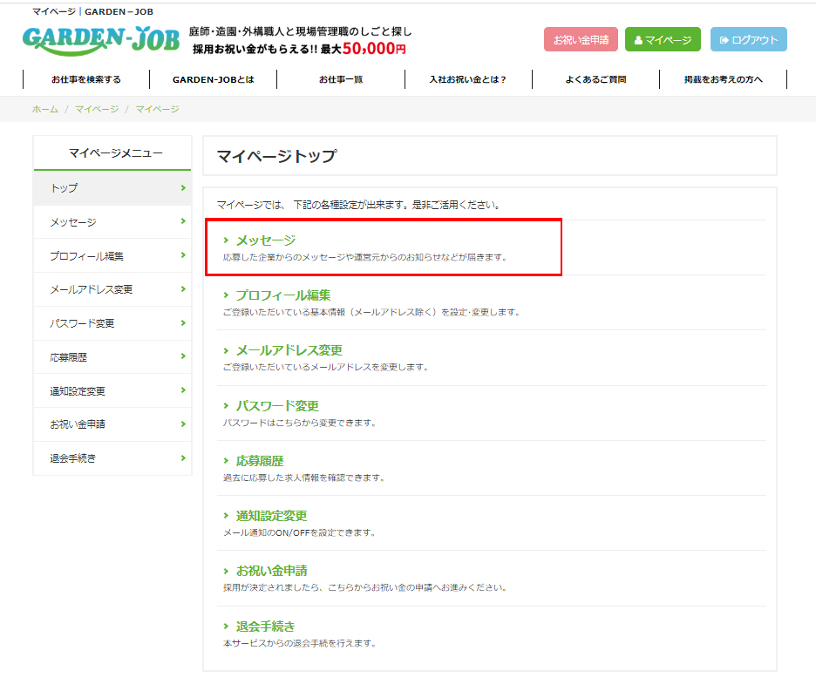Click the chevron on the 通知設定変更 sidebar row
The width and height of the screenshot is (816, 691).
[x=183, y=390]
